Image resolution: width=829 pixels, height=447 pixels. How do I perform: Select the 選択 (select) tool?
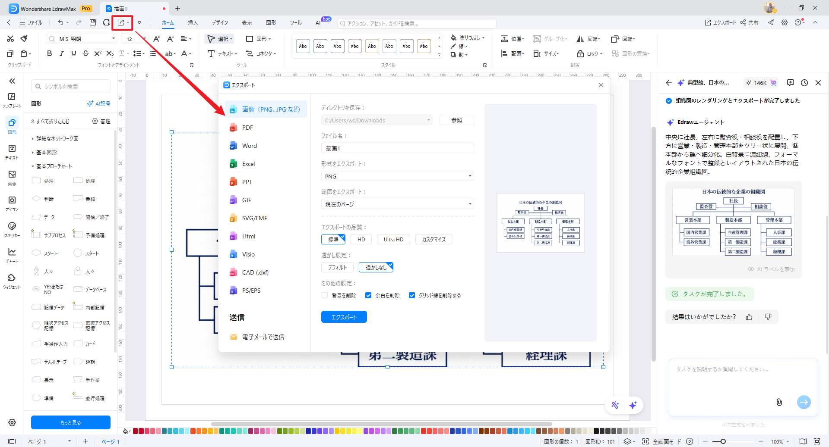pyautogui.click(x=219, y=39)
